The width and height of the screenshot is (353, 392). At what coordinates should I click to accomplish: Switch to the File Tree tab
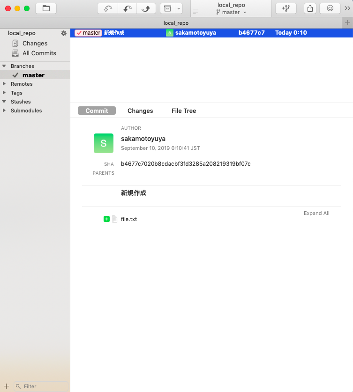click(184, 111)
